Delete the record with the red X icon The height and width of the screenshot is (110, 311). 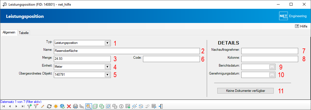pyautogui.click(x=69, y=106)
